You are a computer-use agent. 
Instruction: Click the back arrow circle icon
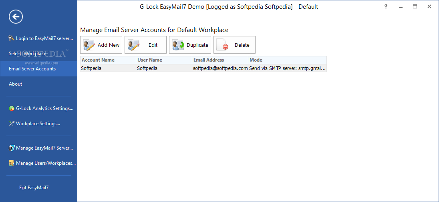pyautogui.click(x=16, y=17)
